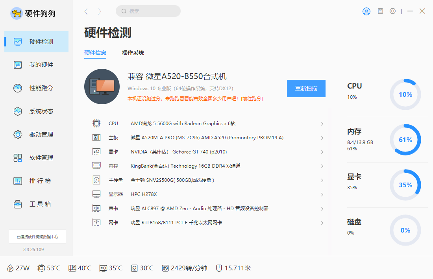Screen dimensions: 433x279
Task: Click the list/notes icon in title bar
Action: (x=381, y=11)
